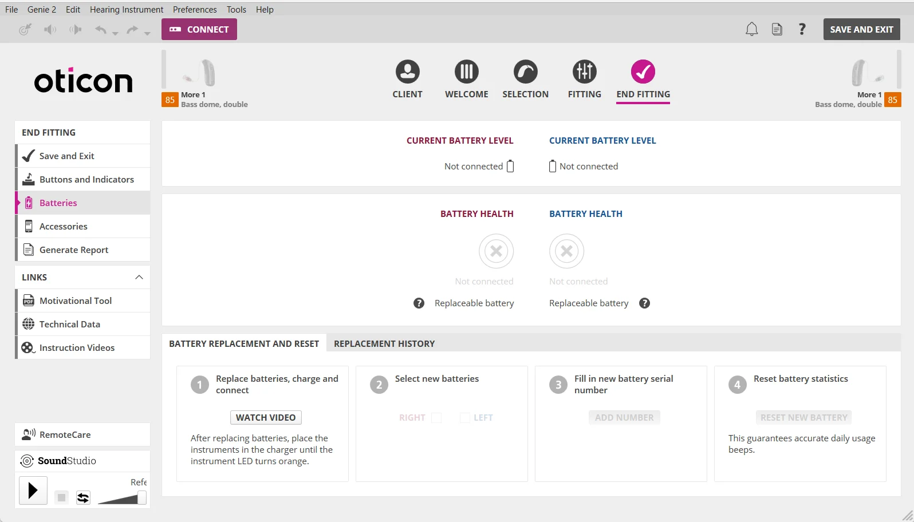Select BATTERY REPLACEMENT AND RESET tab
Screen dimensions: 914x522
coord(244,343)
